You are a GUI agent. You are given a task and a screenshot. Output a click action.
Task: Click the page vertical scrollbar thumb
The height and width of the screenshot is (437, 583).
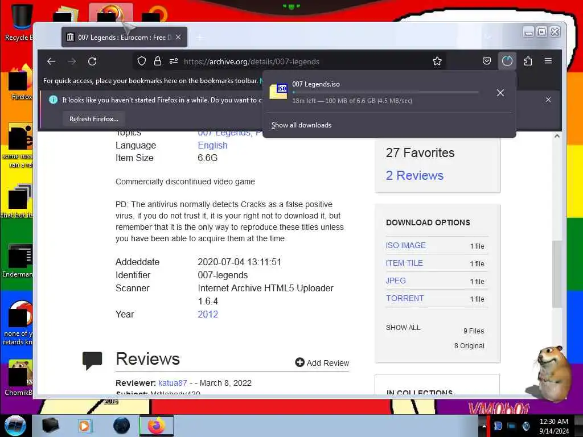tap(557, 274)
